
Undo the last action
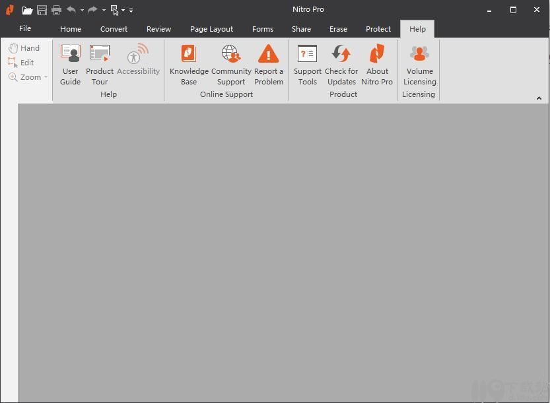tap(71, 10)
